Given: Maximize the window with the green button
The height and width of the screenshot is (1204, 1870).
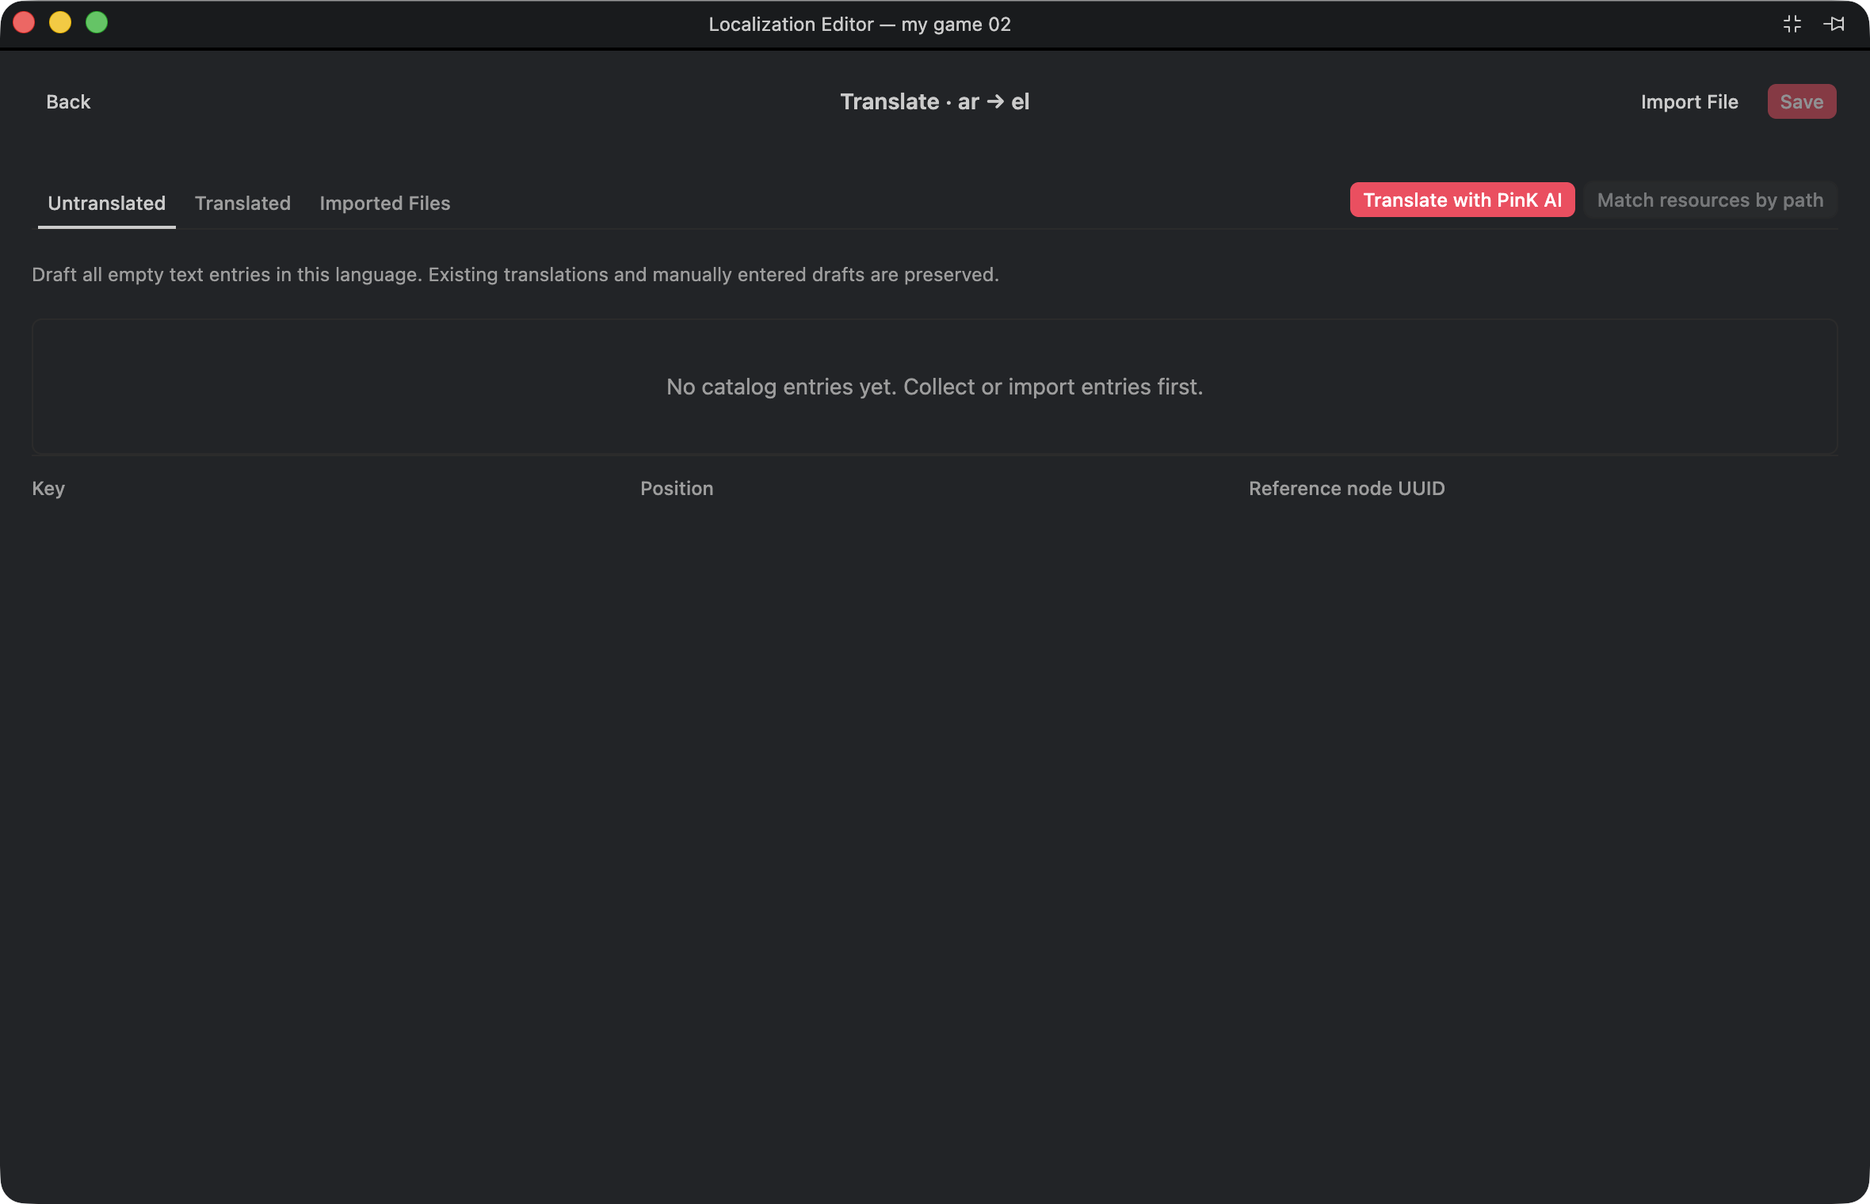Looking at the screenshot, I should point(97,23).
